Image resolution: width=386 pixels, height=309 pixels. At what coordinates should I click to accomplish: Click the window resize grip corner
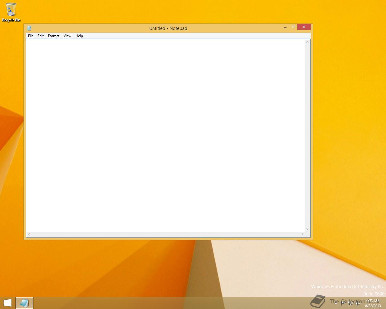(308, 235)
